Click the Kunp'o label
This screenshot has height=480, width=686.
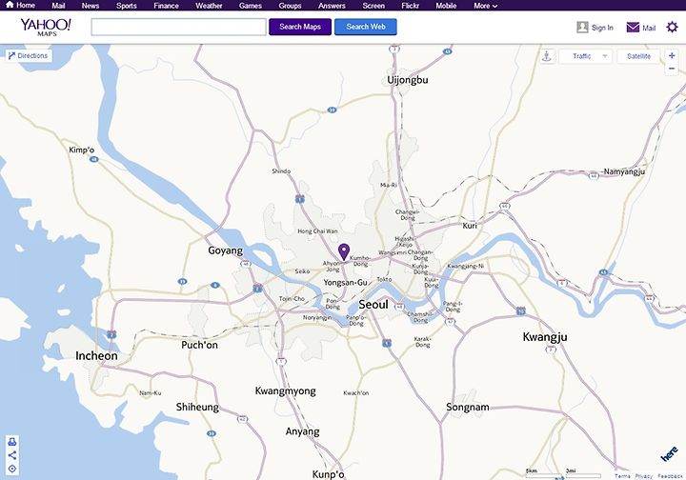[x=328, y=474]
